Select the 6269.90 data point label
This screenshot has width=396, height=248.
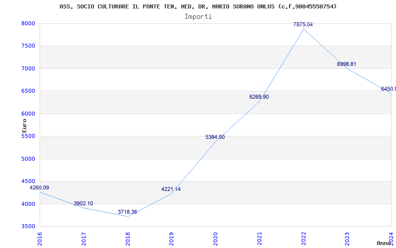click(x=259, y=97)
